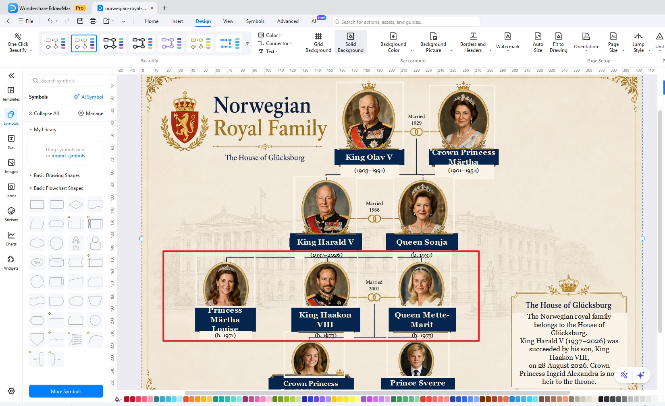Click the Save disk icon
The width and height of the screenshot is (665, 406).
click(x=80, y=21)
